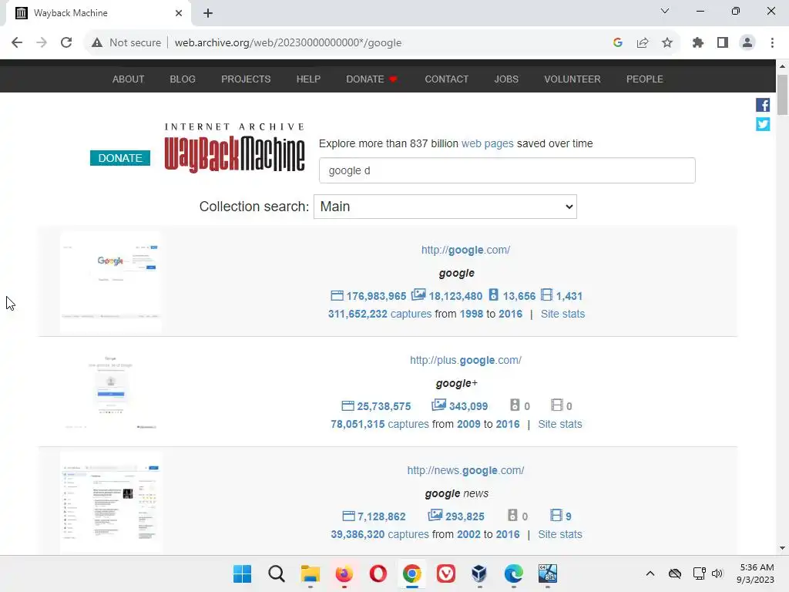789x592 pixels.
Task: Open 311,652,232 captures link for google.com
Action: pos(380,314)
